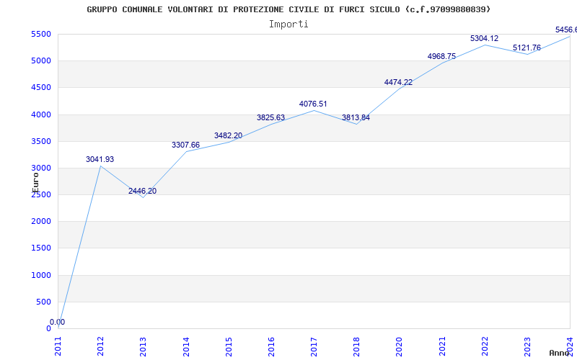Viewport: 577px width, 360px height.
Task: Click the 500 y-axis tick label
Action: [x=43, y=302]
